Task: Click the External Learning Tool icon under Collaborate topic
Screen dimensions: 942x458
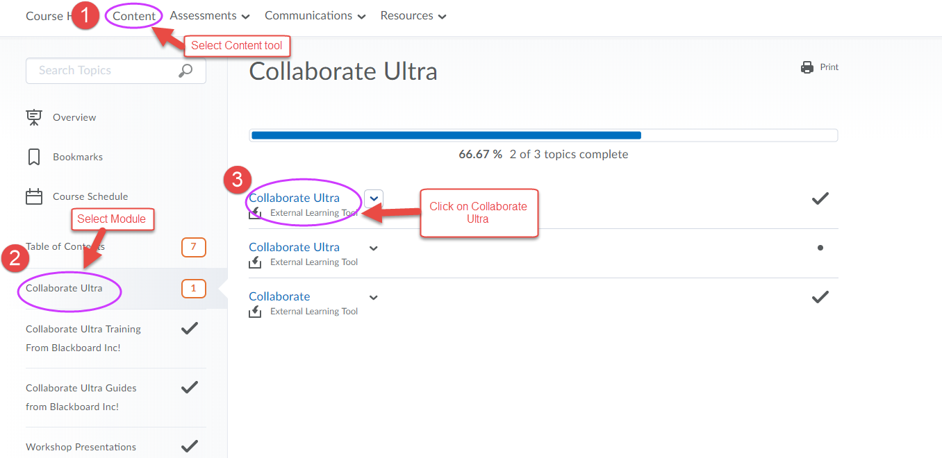Action: pyautogui.click(x=254, y=311)
